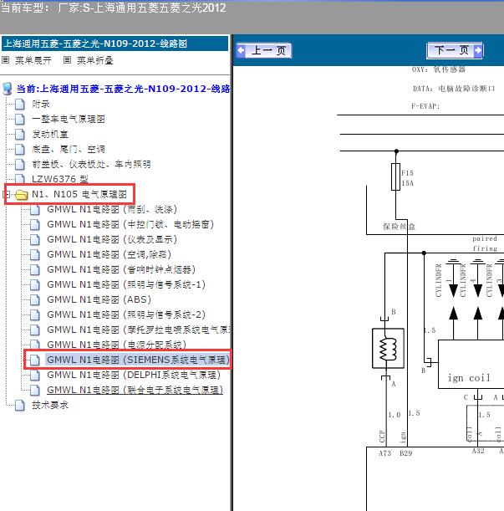Screen dimensions: 504x511
Task: Open 底盘、尾门、空调 entry
Action: [69, 149]
